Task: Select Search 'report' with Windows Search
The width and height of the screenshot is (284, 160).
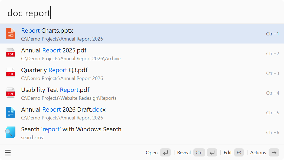Action: [x=142, y=132]
